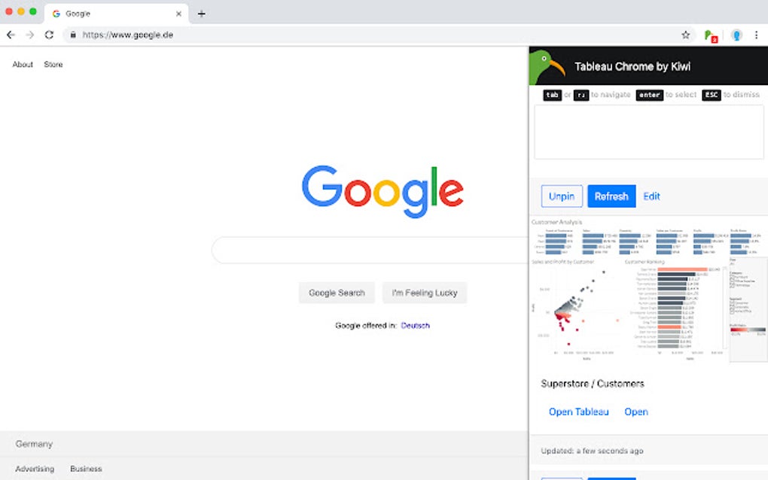Click the Open Tableau link
This screenshot has width=768, height=480.
tap(578, 412)
